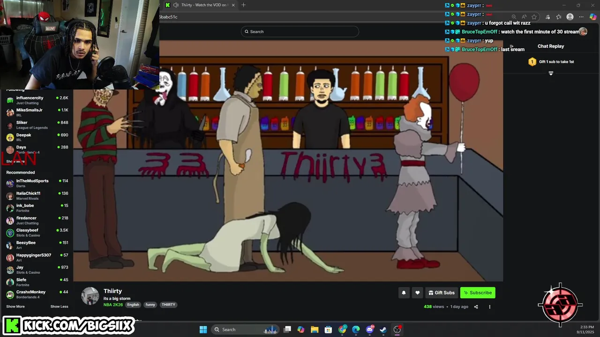Image resolution: width=600 pixels, height=337 pixels.
Task: Open the Copilot icon in browser
Action: point(593,17)
